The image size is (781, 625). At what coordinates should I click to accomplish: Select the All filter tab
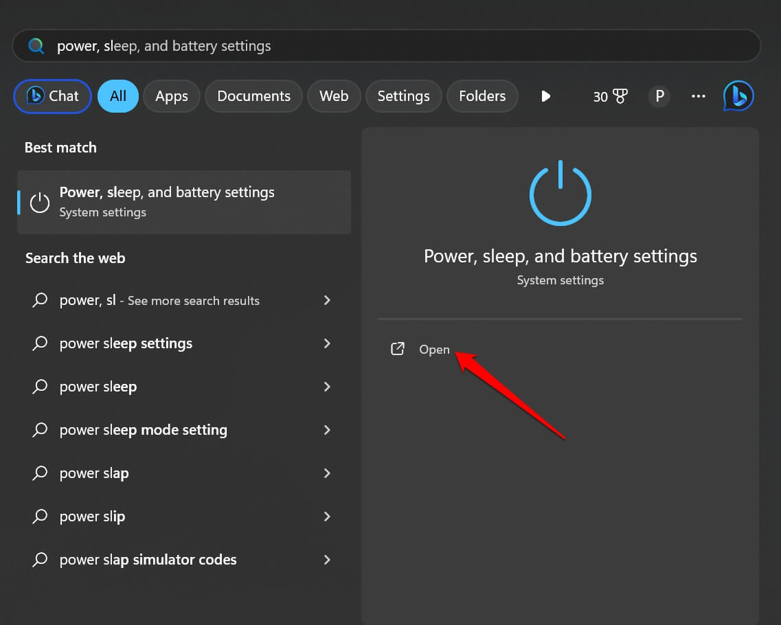tap(118, 96)
